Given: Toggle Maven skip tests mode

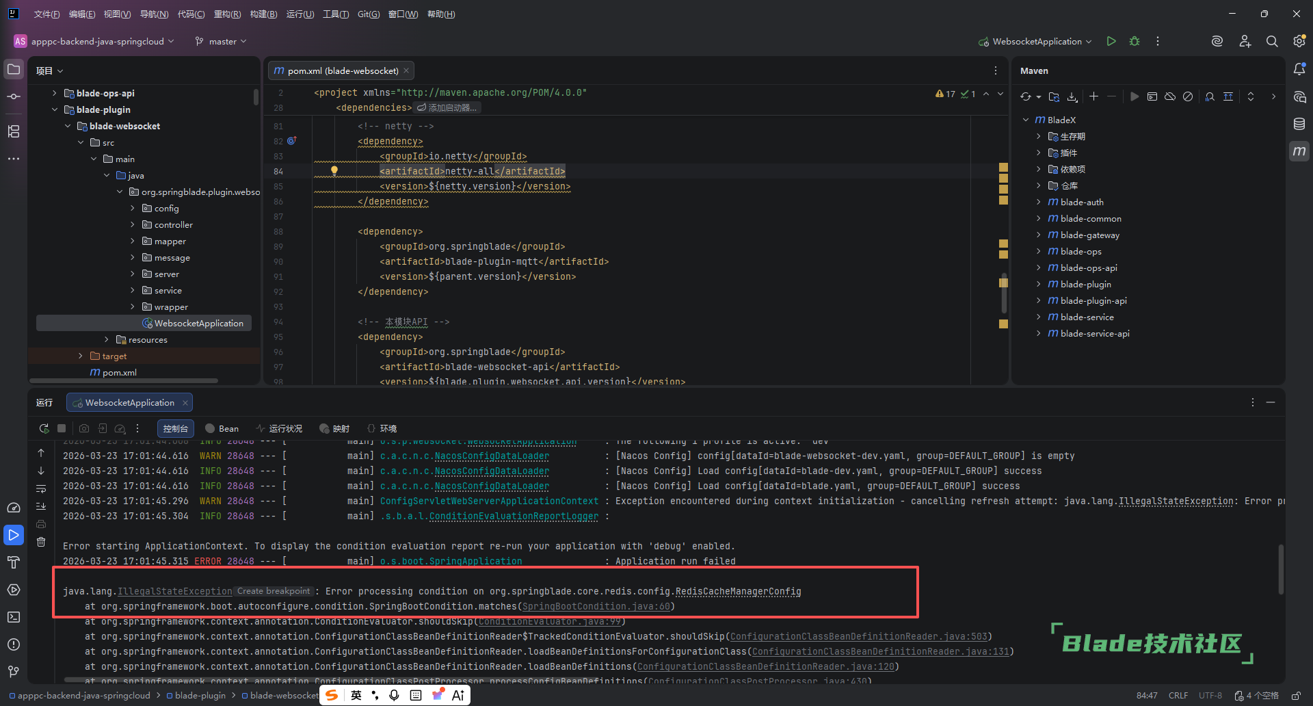Looking at the screenshot, I should [x=1188, y=96].
